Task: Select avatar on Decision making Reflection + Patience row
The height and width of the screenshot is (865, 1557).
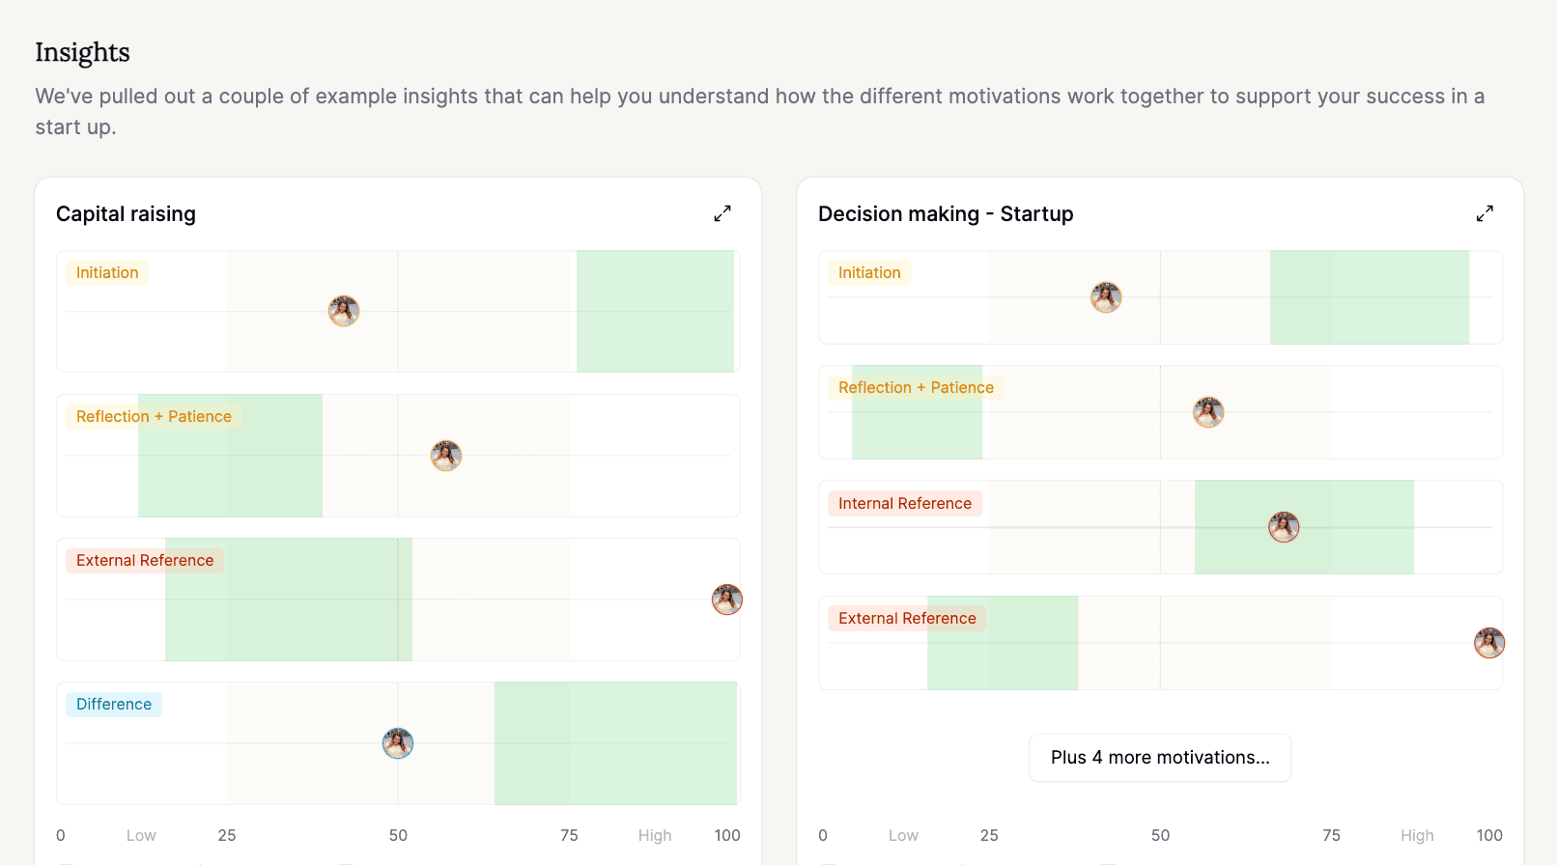Action: tap(1208, 412)
